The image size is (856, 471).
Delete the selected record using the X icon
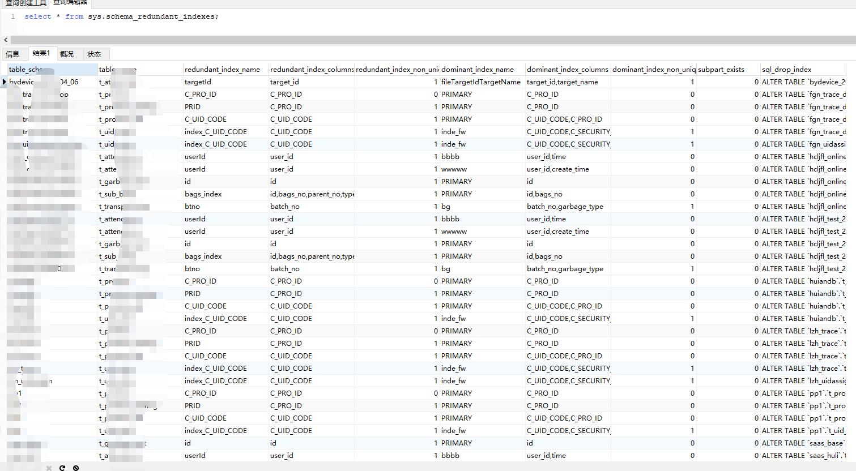[x=49, y=468]
